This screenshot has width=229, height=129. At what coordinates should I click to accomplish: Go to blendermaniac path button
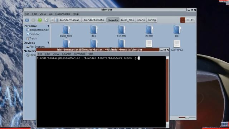click(x=68, y=20)
